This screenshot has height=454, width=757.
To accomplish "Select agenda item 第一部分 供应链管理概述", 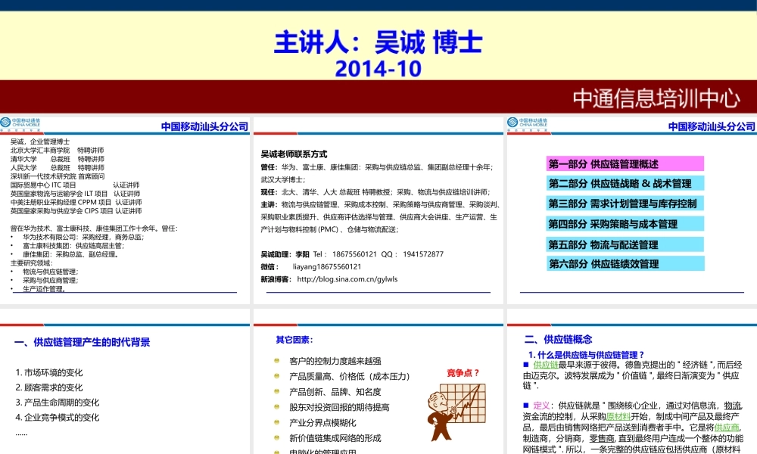I will pos(625,164).
